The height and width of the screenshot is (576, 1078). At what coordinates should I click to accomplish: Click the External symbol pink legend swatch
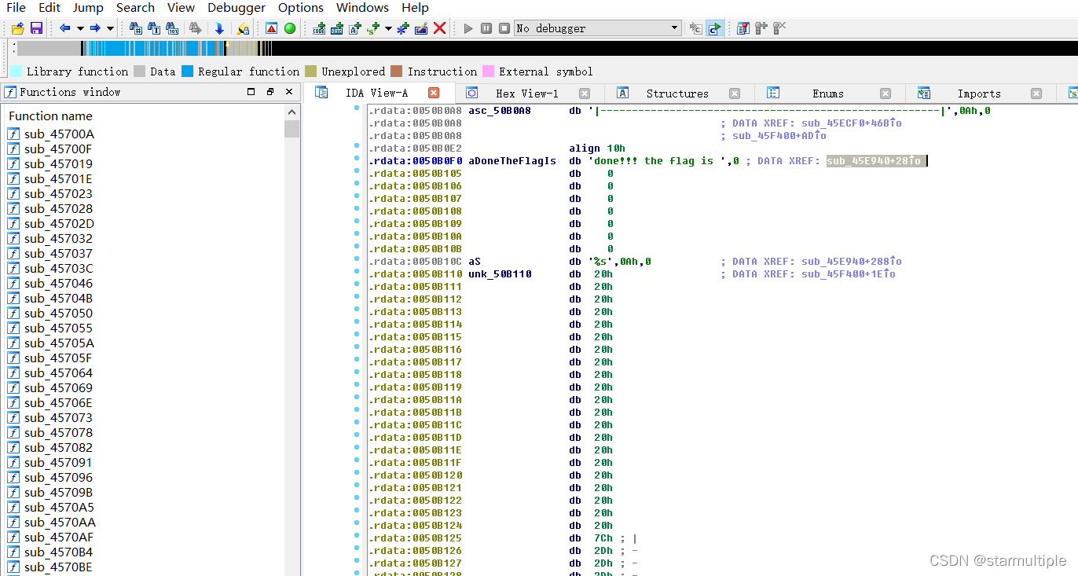pos(488,71)
